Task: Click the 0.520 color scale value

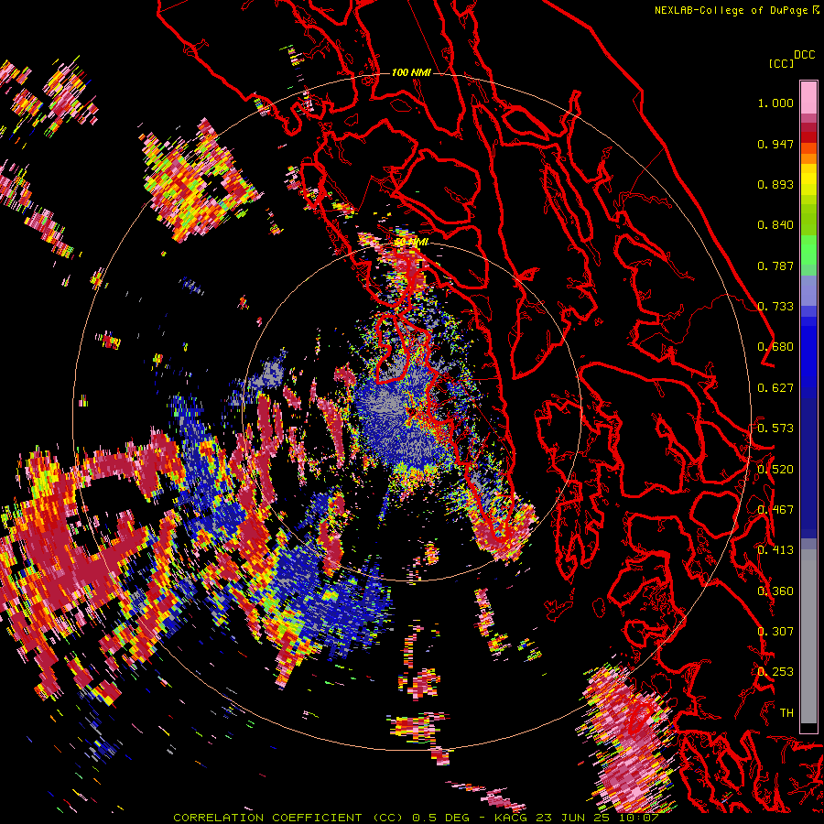Action: pyautogui.click(x=775, y=470)
